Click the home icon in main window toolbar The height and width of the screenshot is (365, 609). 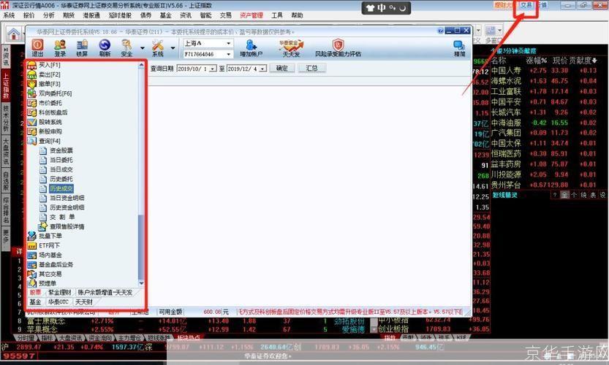tap(14, 34)
